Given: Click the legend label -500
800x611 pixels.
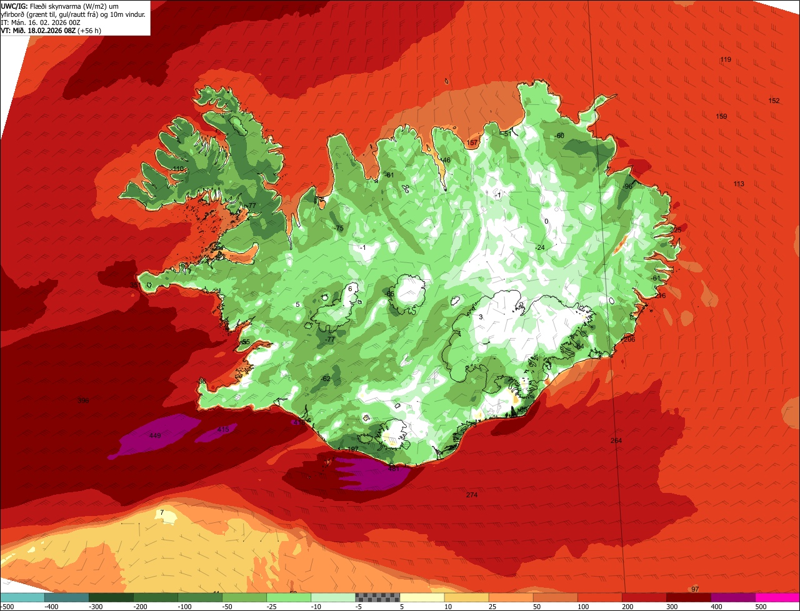Looking at the screenshot, I should (x=7, y=607).
